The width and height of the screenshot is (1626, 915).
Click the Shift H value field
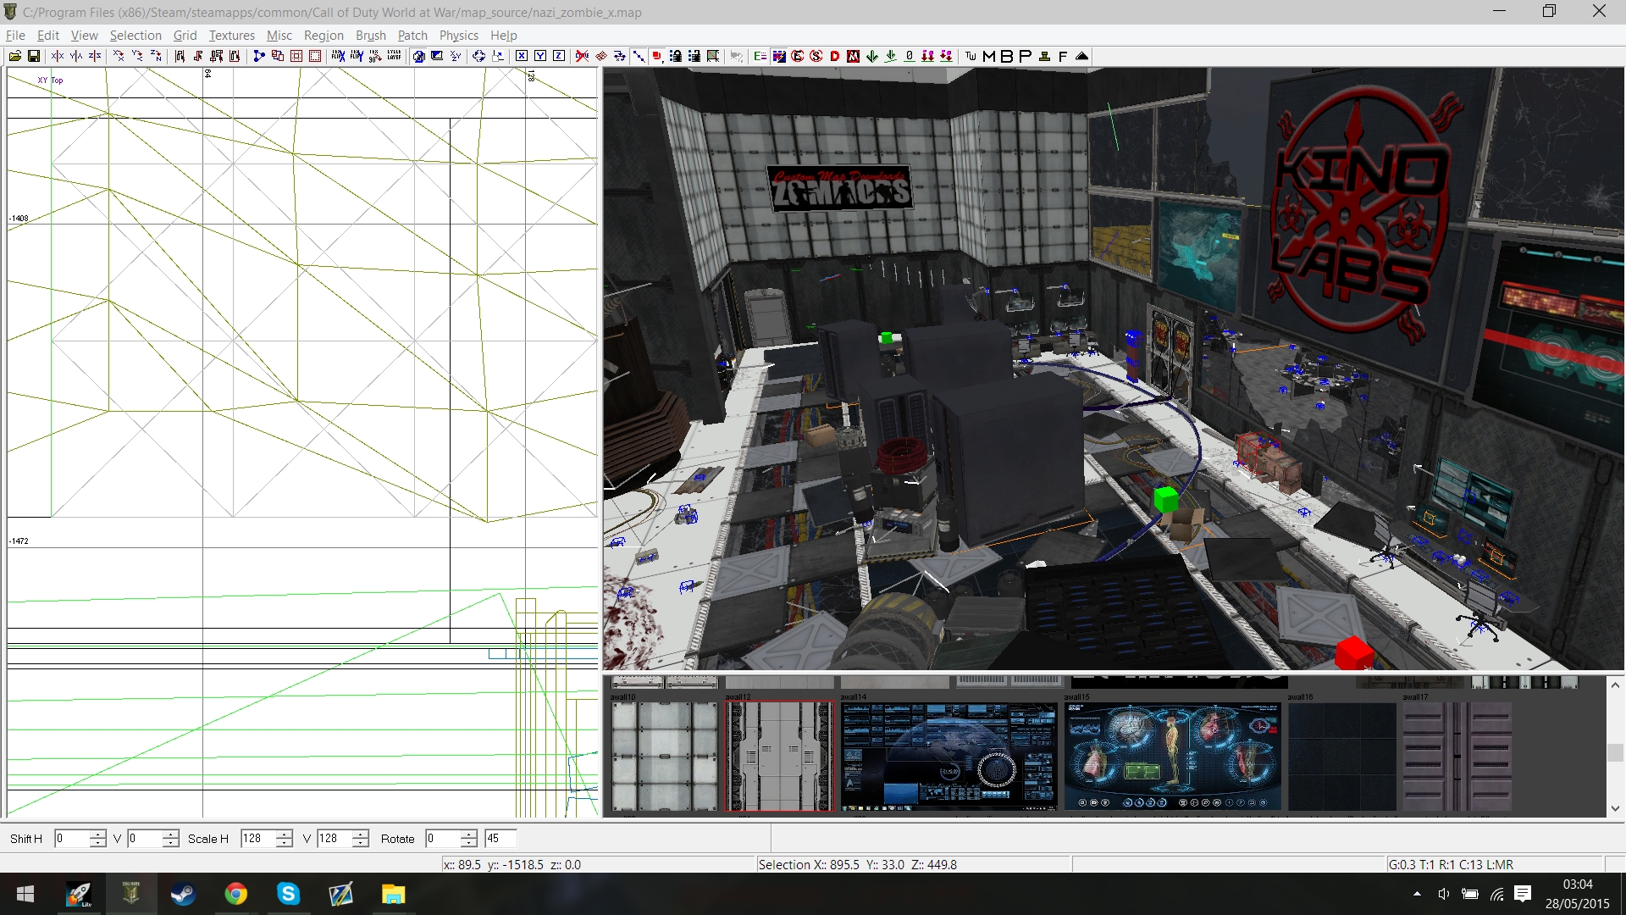(72, 838)
